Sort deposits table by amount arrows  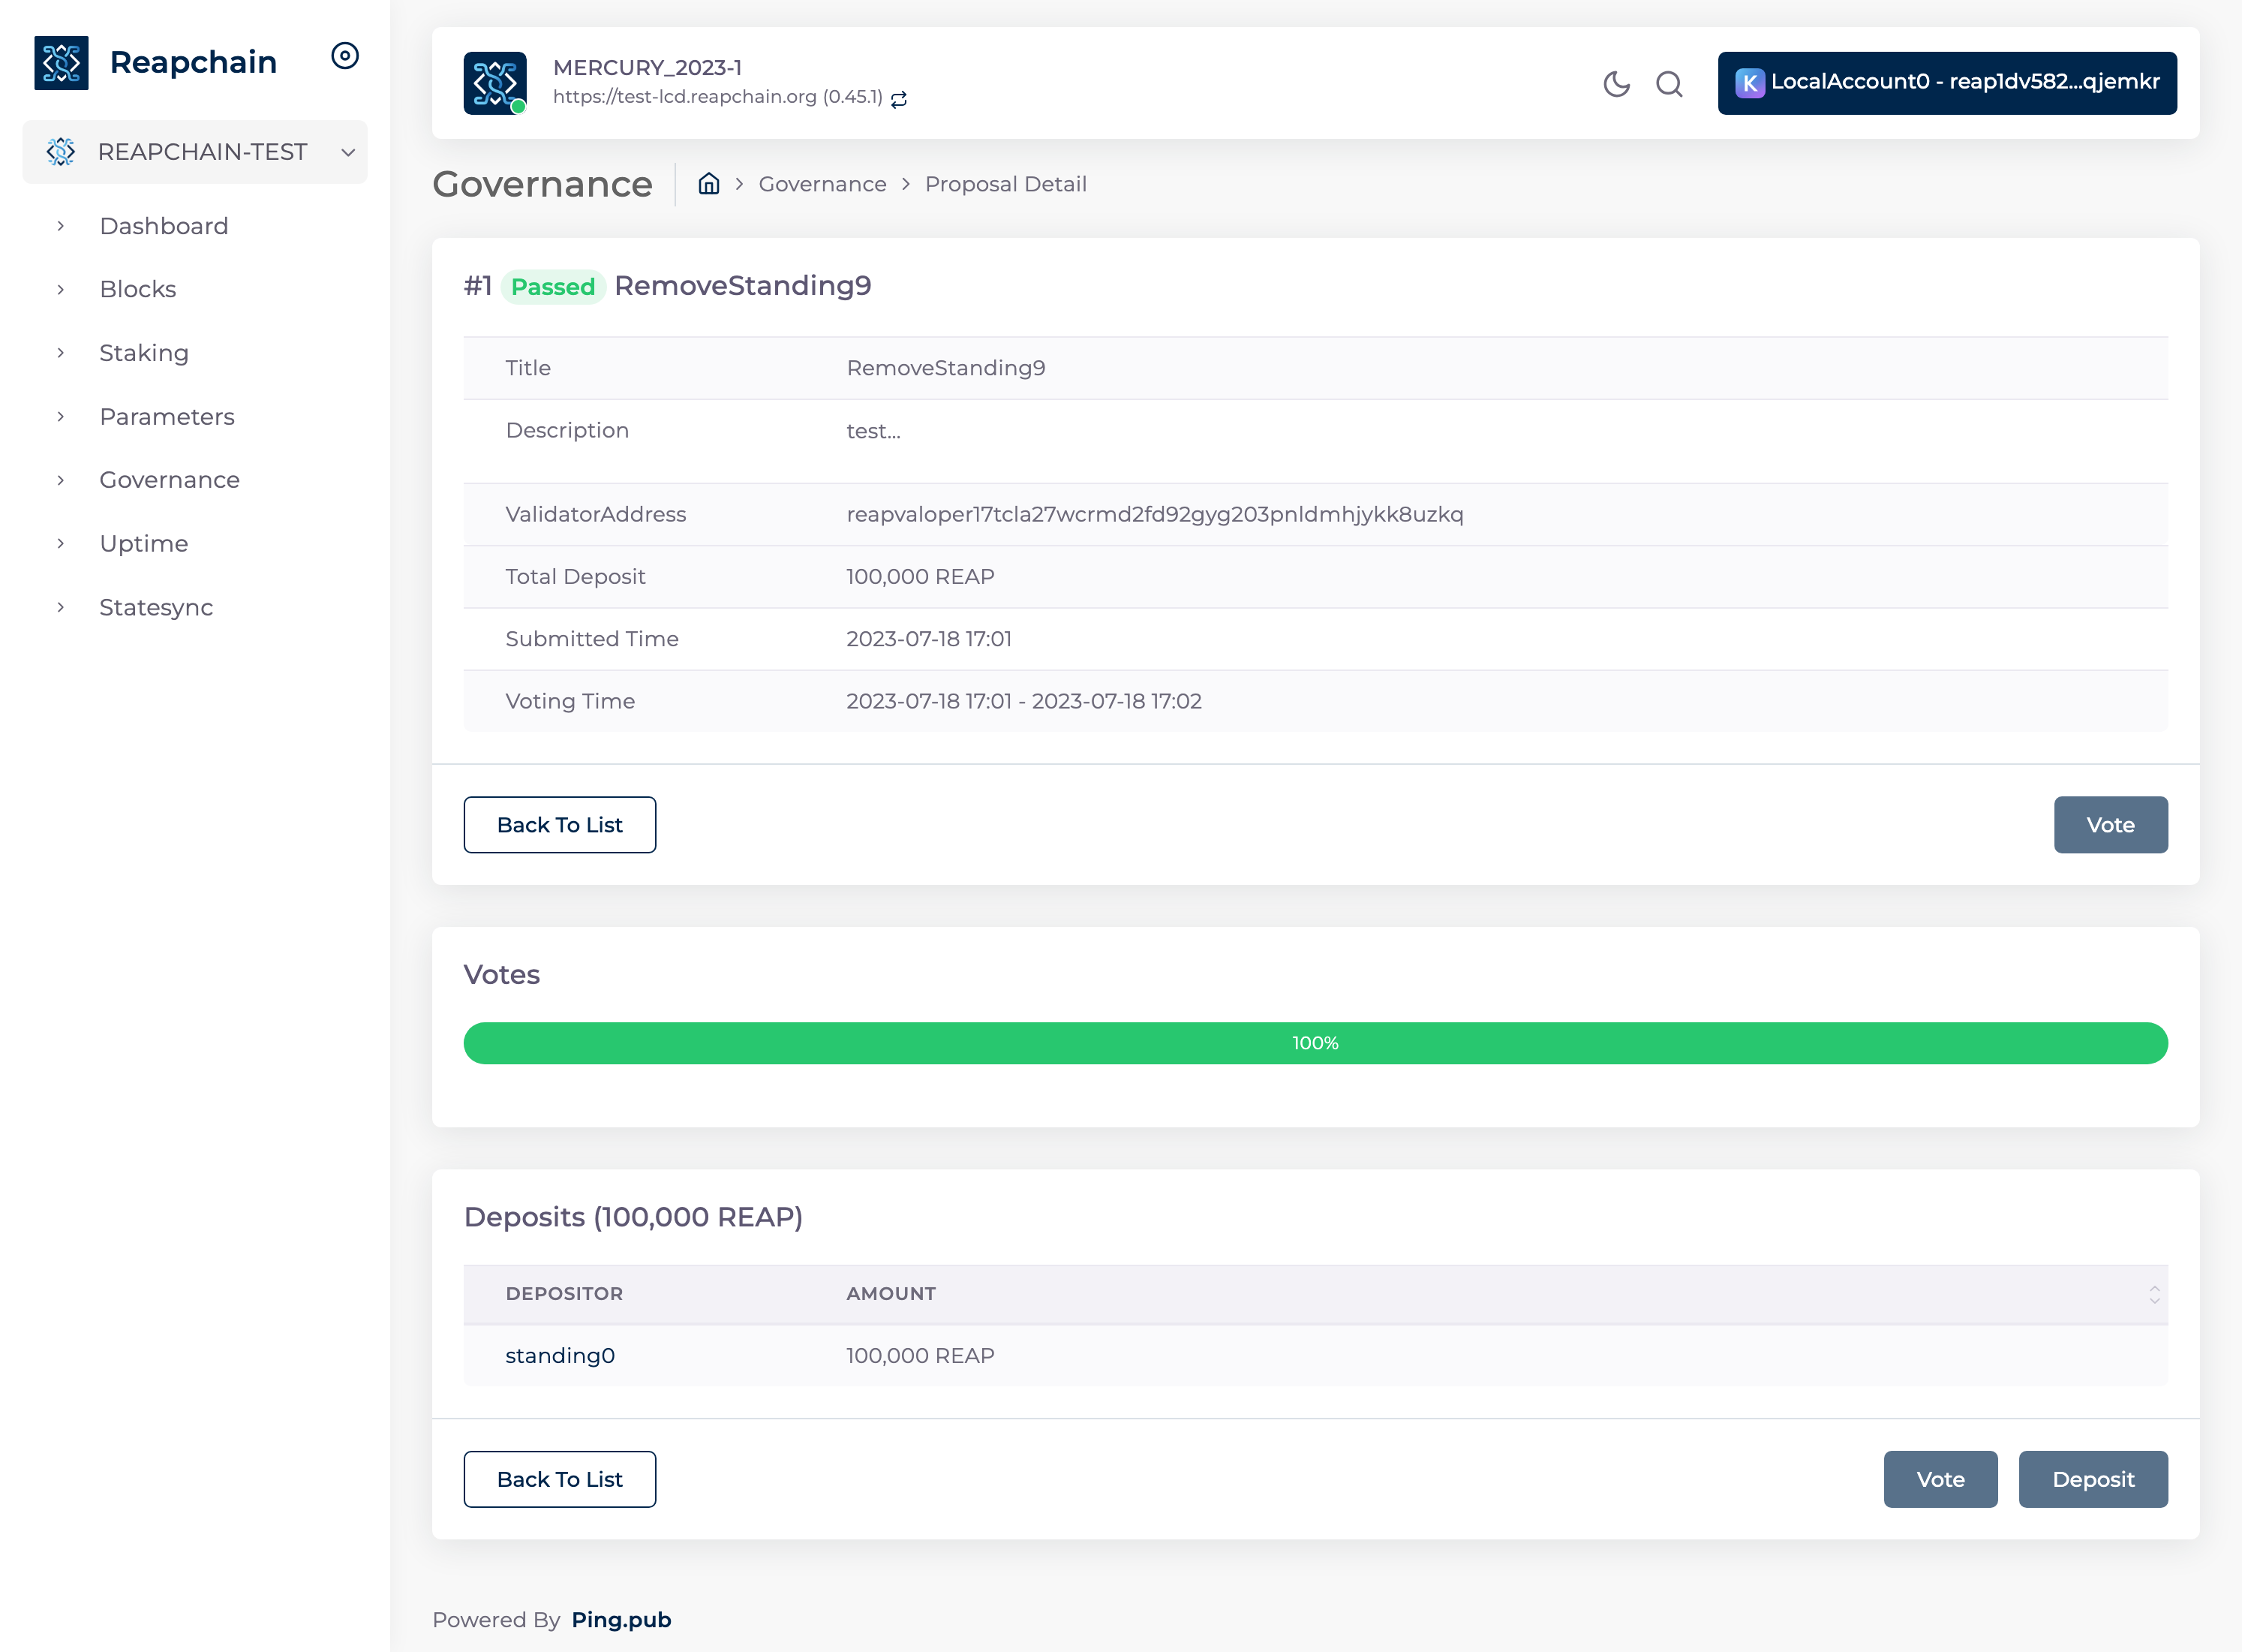pyautogui.click(x=2154, y=1294)
